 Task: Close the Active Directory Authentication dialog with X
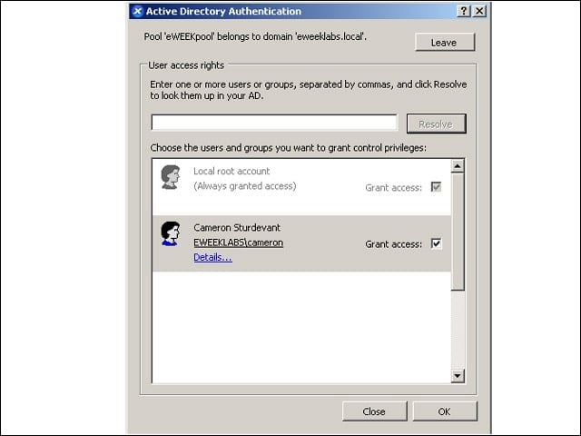tap(479, 11)
